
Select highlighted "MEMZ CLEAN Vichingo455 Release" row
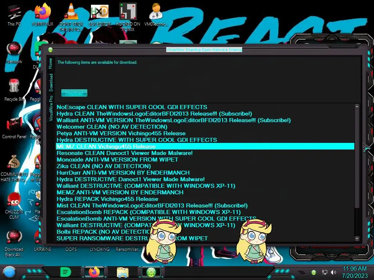pos(205,147)
